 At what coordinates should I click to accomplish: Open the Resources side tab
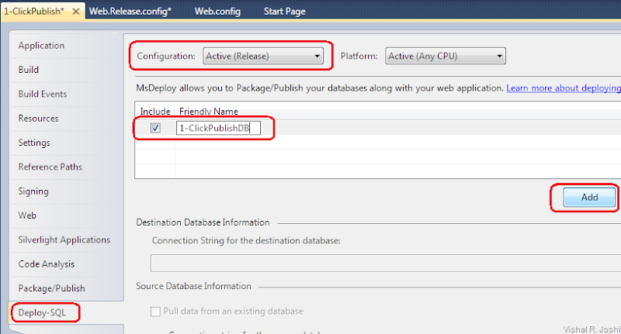[x=39, y=119]
